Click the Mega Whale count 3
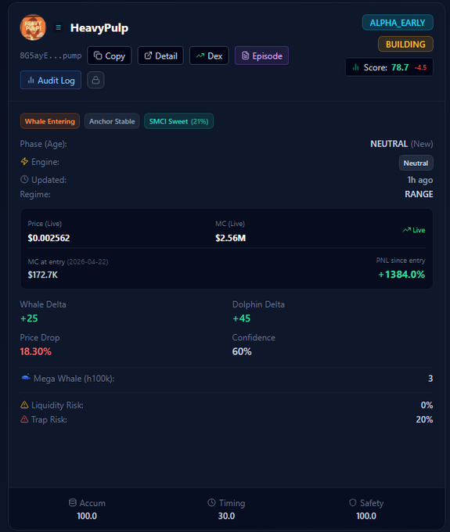450x532 pixels. tap(430, 379)
